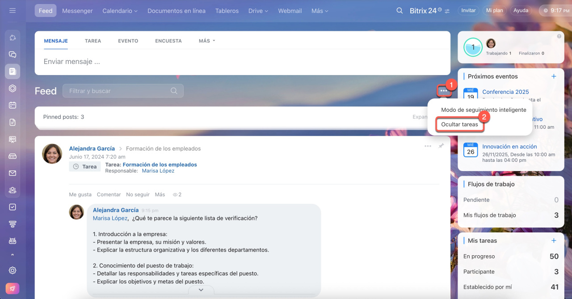Click the search magnifier in top bar
The image size is (572, 299).
pos(400,11)
